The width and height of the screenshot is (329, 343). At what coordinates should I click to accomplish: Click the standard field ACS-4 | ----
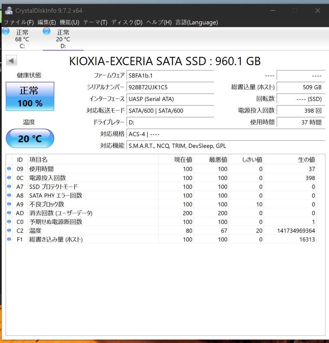226,134
